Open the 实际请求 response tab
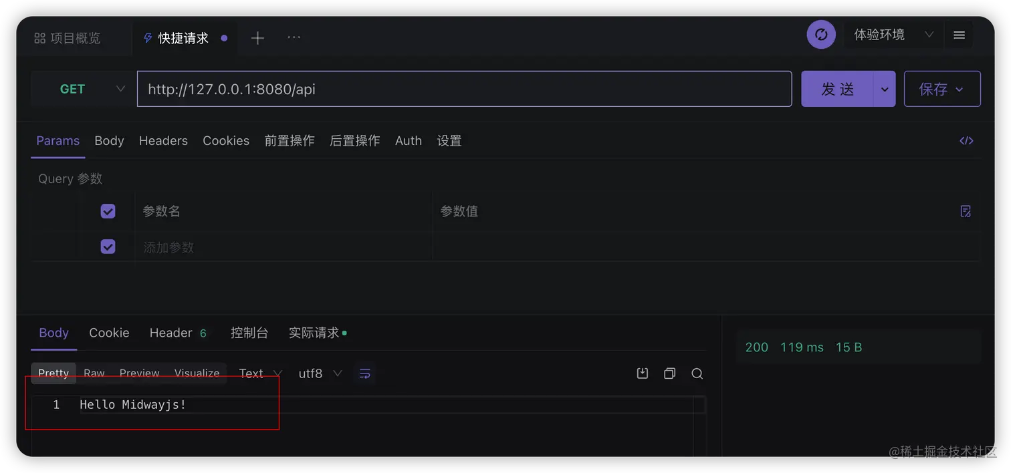This screenshot has height=473, width=1011. [x=314, y=333]
